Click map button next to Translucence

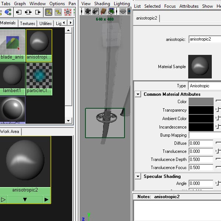[x=218, y=151]
